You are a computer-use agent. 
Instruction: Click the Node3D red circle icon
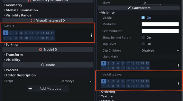40,50
